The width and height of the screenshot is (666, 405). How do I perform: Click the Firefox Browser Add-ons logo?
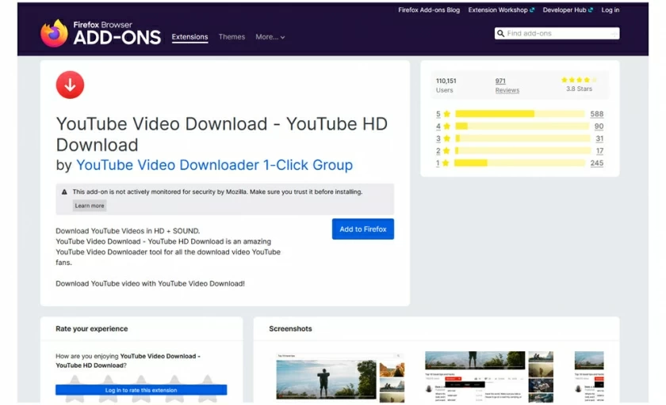[x=101, y=33]
